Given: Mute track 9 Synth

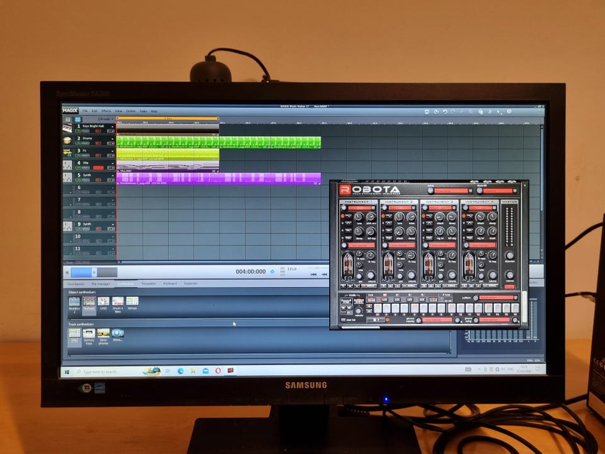Looking at the screenshot, I should coord(86,229).
